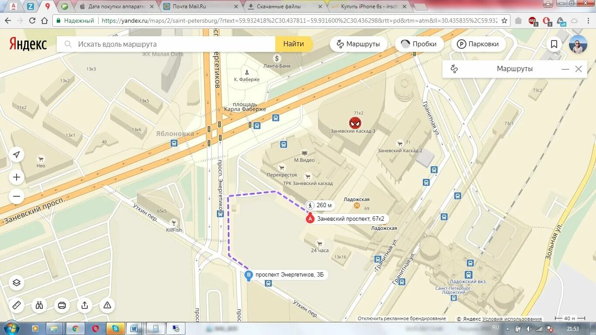Click the 'проспект Энергетиков, 3Б' label
Viewport: 596px width, 335px height.
290,275
